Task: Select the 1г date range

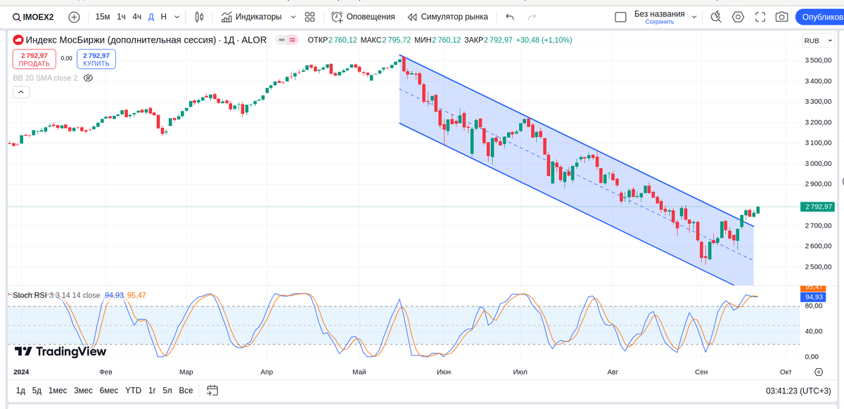Action: [x=152, y=390]
